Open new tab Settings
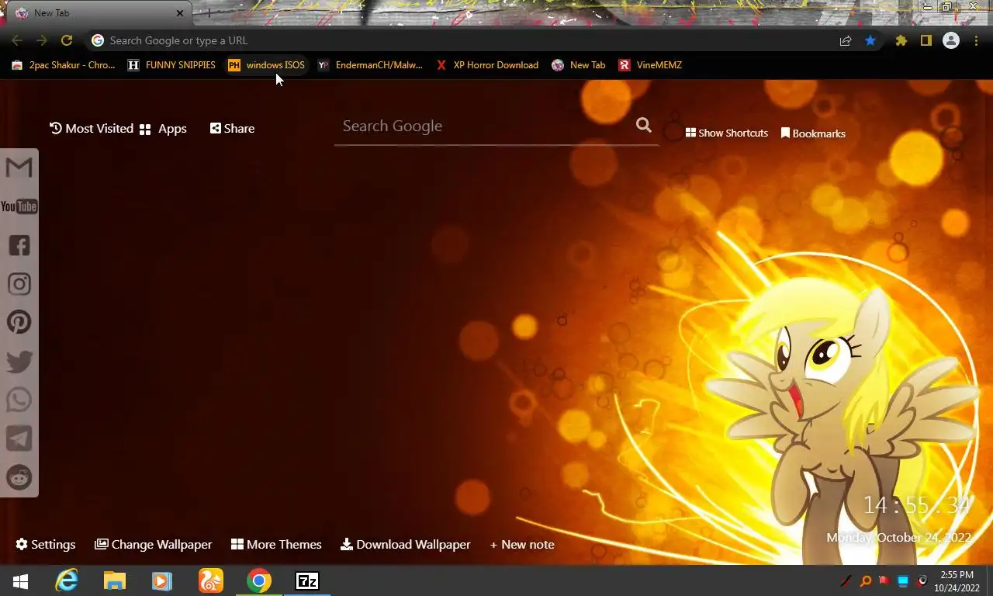 click(x=46, y=545)
